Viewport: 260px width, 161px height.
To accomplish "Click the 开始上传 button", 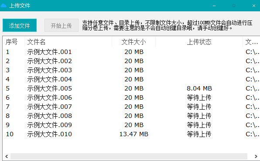I will (62, 25).
